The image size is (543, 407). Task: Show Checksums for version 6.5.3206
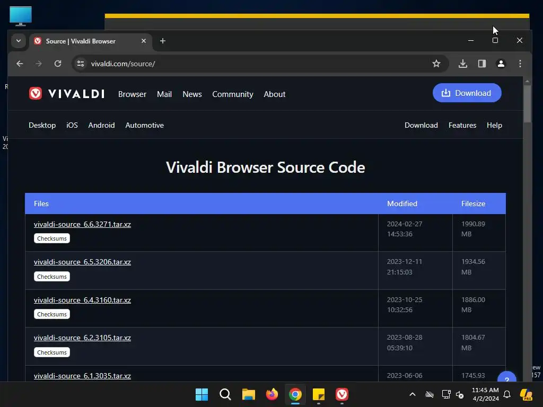tap(52, 277)
